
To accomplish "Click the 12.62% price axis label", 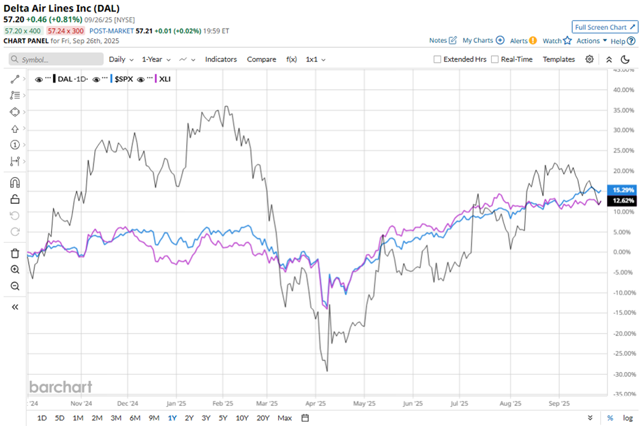I will [623, 200].
